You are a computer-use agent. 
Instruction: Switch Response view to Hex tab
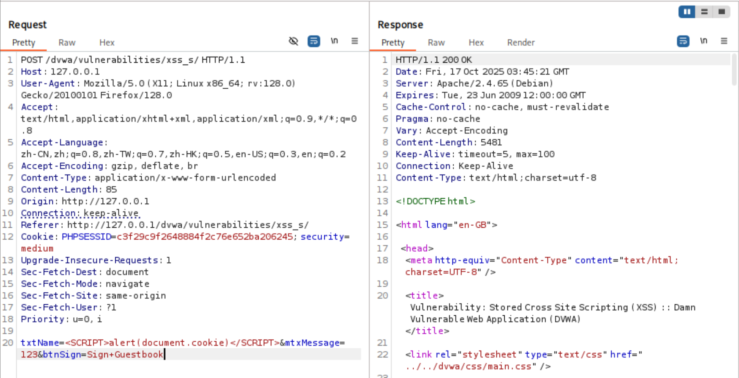tap(476, 42)
